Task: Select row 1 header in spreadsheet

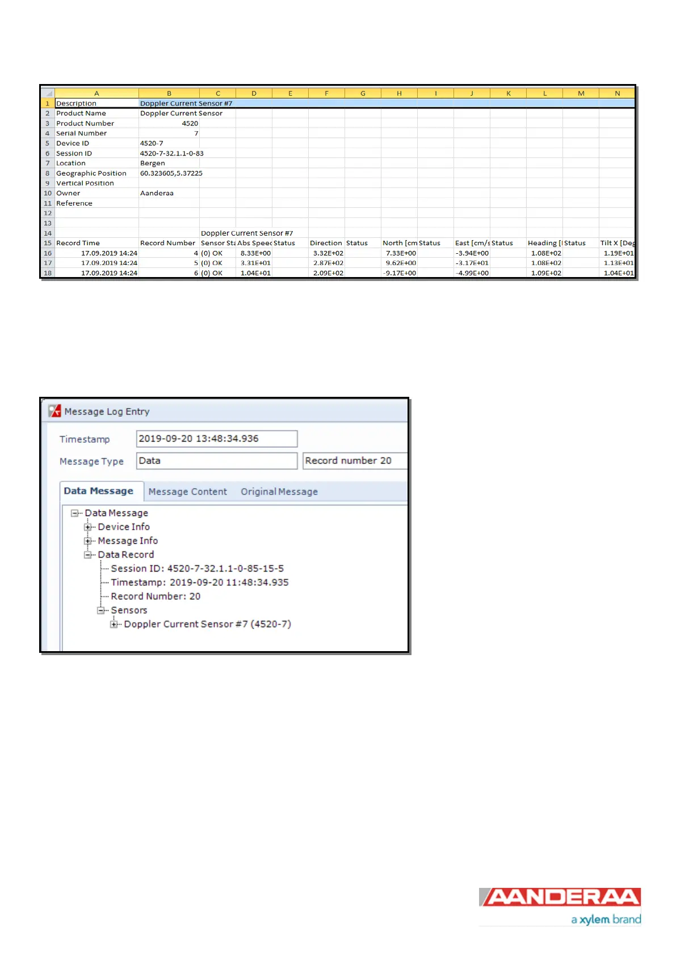Action: (48, 103)
